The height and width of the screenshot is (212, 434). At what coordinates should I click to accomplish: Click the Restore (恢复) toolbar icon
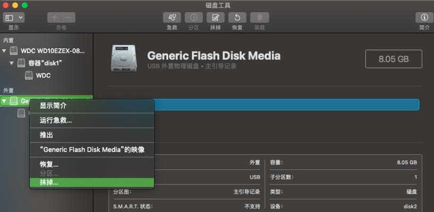pyautogui.click(x=237, y=17)
